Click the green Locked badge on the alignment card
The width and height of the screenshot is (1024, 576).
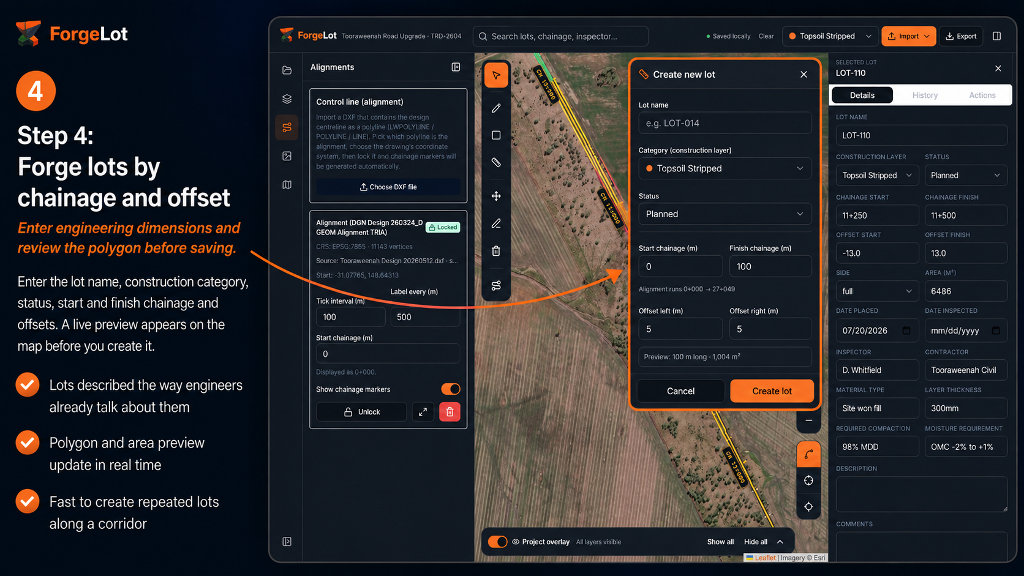tap(443, 227)
